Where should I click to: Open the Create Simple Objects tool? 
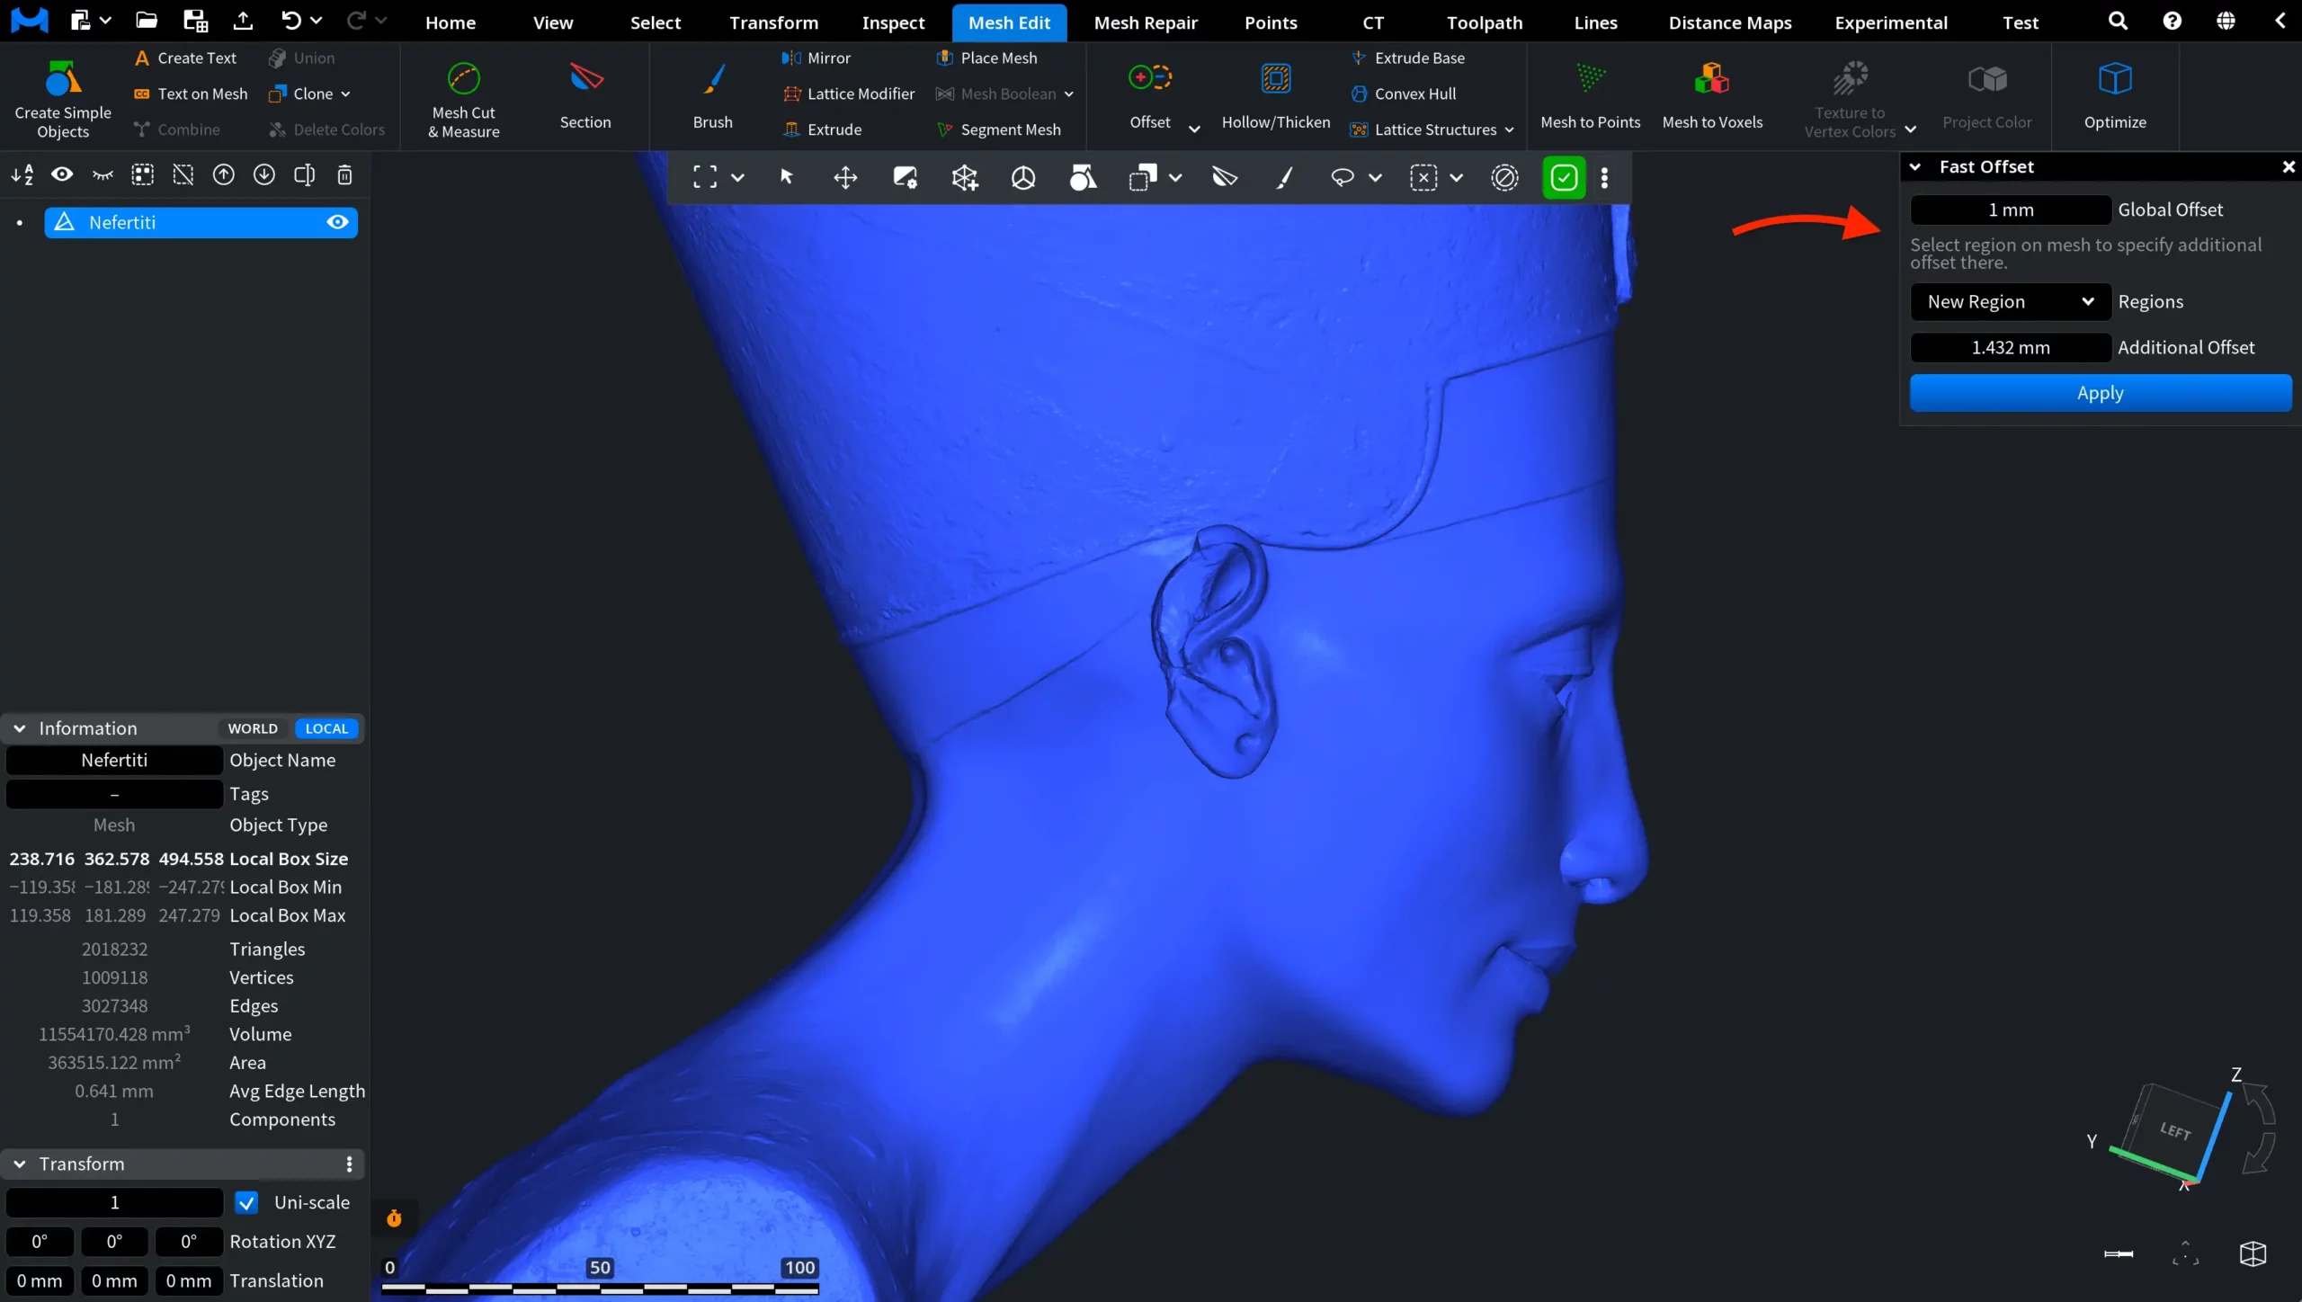point(63,97)
